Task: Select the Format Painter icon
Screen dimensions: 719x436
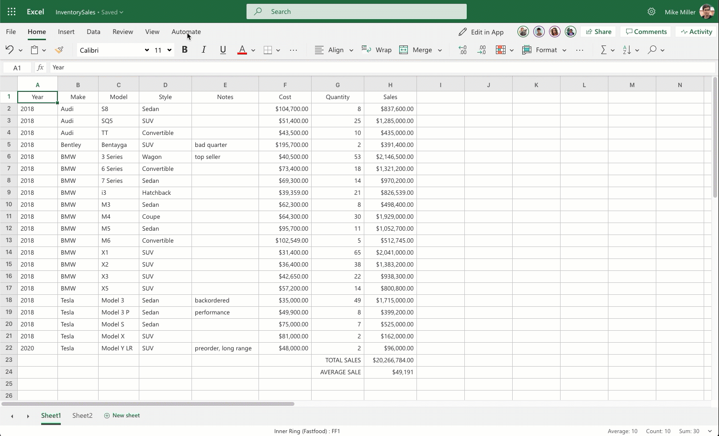Action: click(x=59, y=49)
